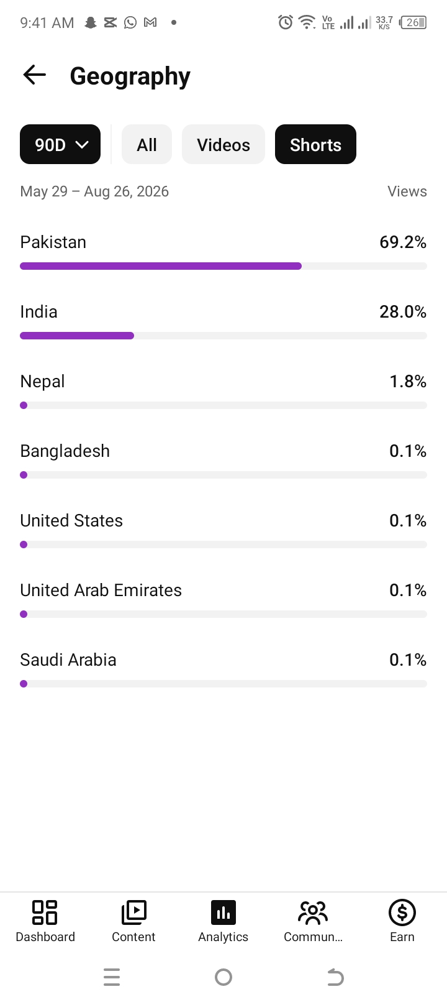Tap the Views column header

point(407,191)
